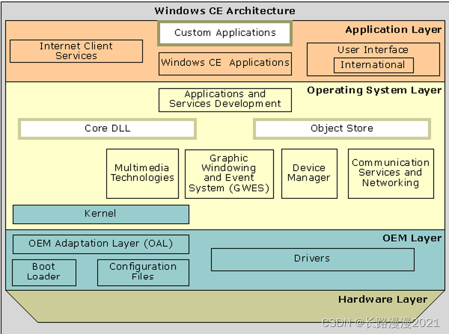Click the Application Layer heading
449x334 pixels.
tap(393, 30)
